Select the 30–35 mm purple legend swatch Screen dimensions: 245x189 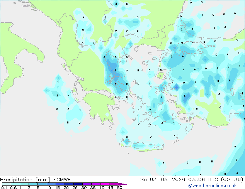click(87, 184)
